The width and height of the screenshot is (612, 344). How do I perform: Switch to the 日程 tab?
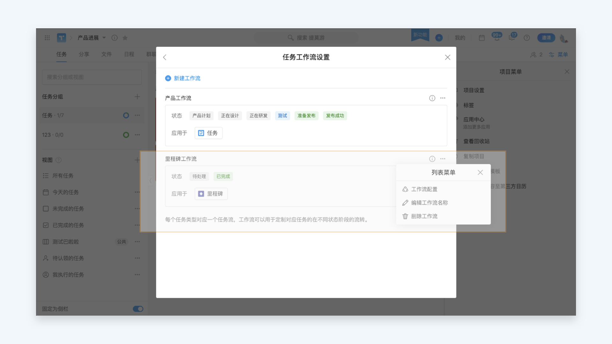tap(129, 54)
